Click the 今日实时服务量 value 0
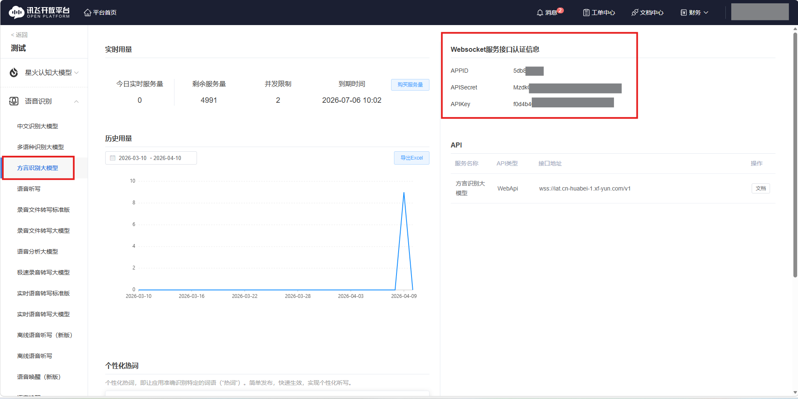The width and height of the screenshot is (798, 399). point(140,100)
